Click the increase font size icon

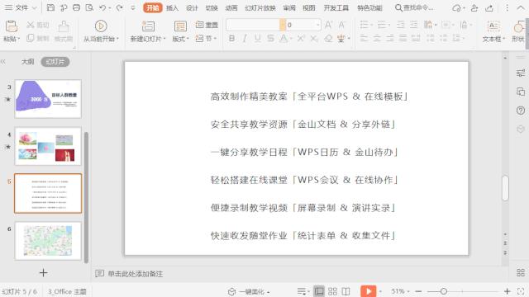328,25
